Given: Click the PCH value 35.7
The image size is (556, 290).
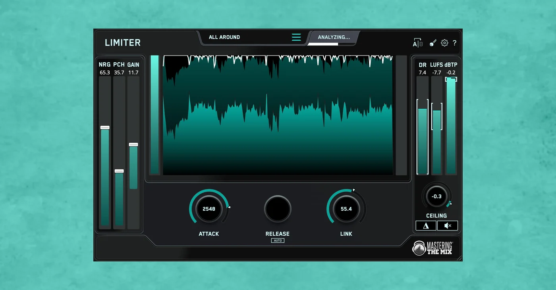Looking at the screenshot, I should 119,73.
